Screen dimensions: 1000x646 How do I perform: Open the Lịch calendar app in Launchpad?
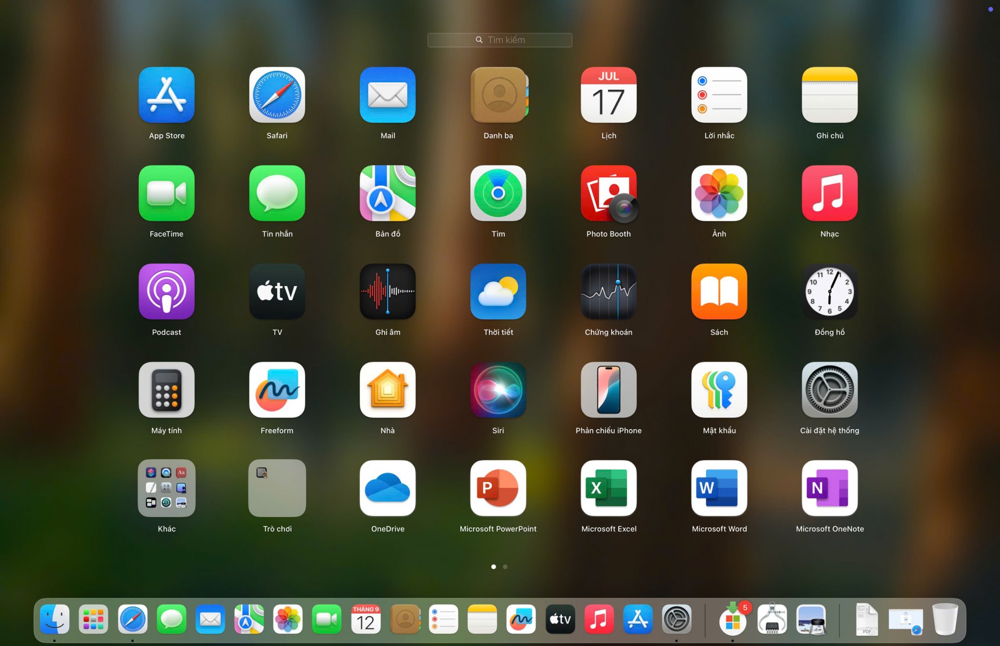click(x=608, y=95)
